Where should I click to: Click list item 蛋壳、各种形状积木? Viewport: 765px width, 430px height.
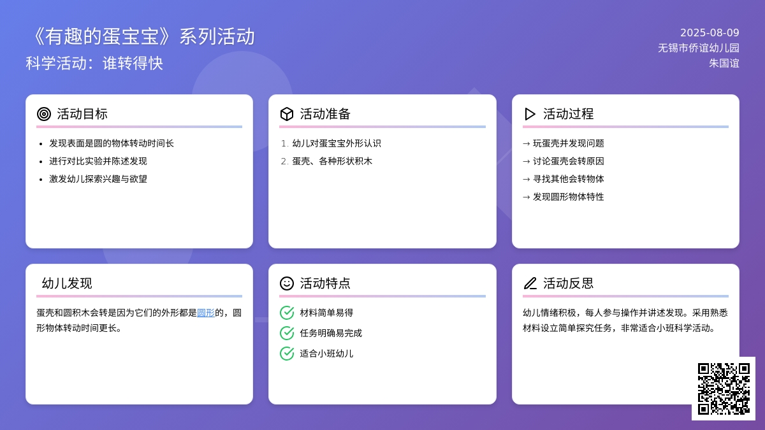pos(332,161)
